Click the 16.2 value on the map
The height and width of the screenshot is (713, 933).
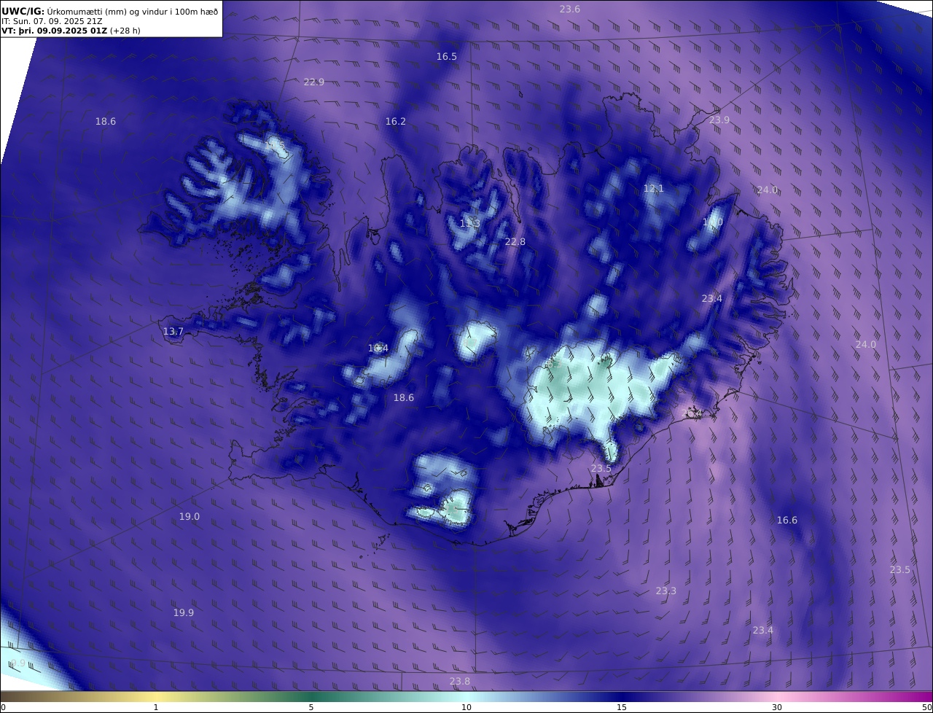pyautogui.click(x=396, y=122)
